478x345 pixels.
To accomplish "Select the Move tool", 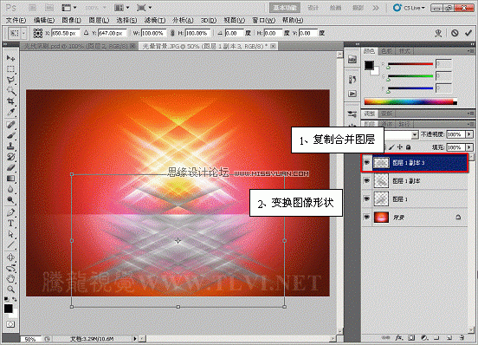I will click(10, 58).
